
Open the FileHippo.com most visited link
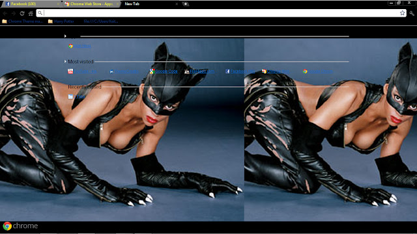tap(199, 71)
